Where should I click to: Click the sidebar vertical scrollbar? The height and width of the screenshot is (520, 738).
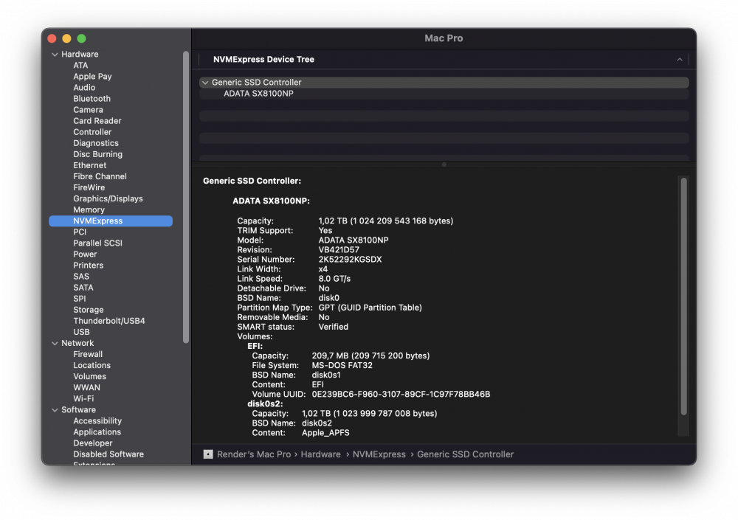point(186,198)
